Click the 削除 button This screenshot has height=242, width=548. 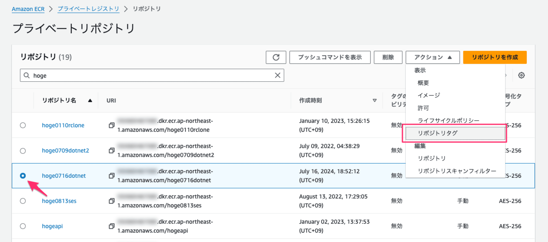click(388, 57)
